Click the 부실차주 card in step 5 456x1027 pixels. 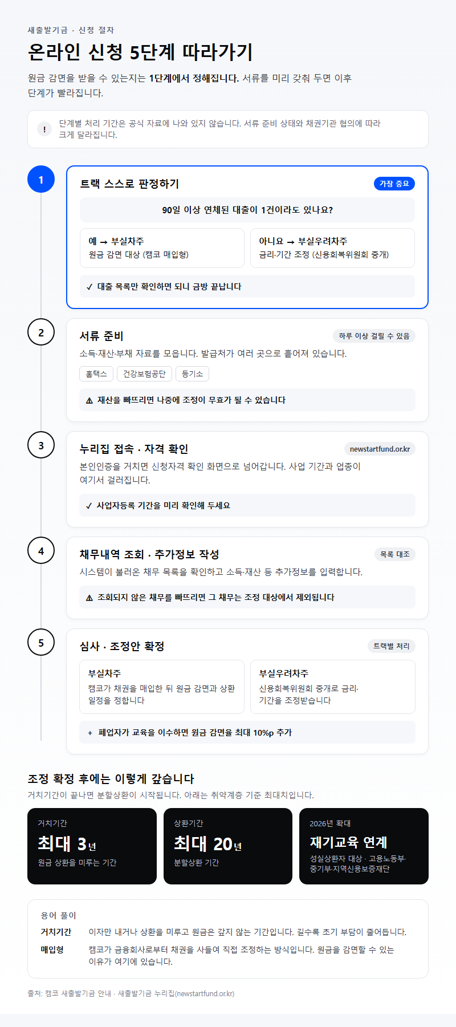tap(162, 687)
